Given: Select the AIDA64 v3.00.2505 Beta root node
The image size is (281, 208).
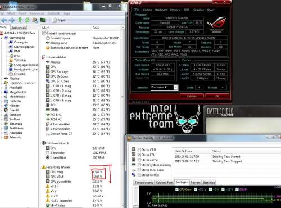Looking at the screenshot, I should pos(20,33).
